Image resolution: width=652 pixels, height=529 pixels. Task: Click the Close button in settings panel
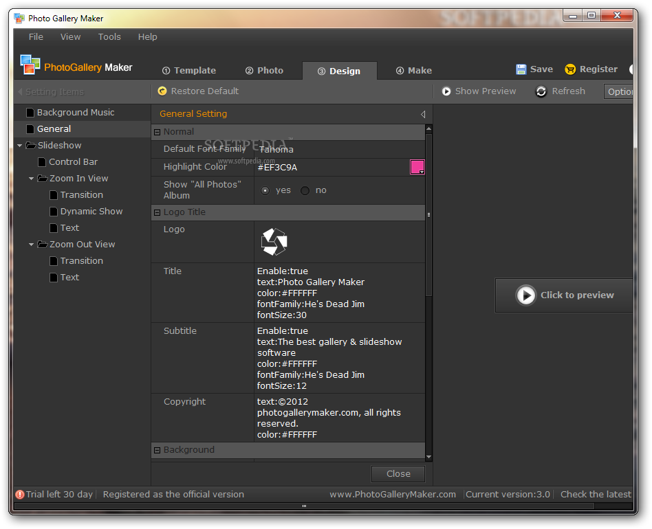pyautogui.click(x=398, y=474)
